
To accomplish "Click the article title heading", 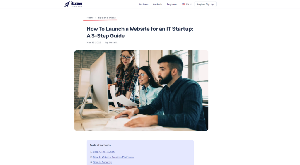I will pyautogui.click(x=140, y=32).
